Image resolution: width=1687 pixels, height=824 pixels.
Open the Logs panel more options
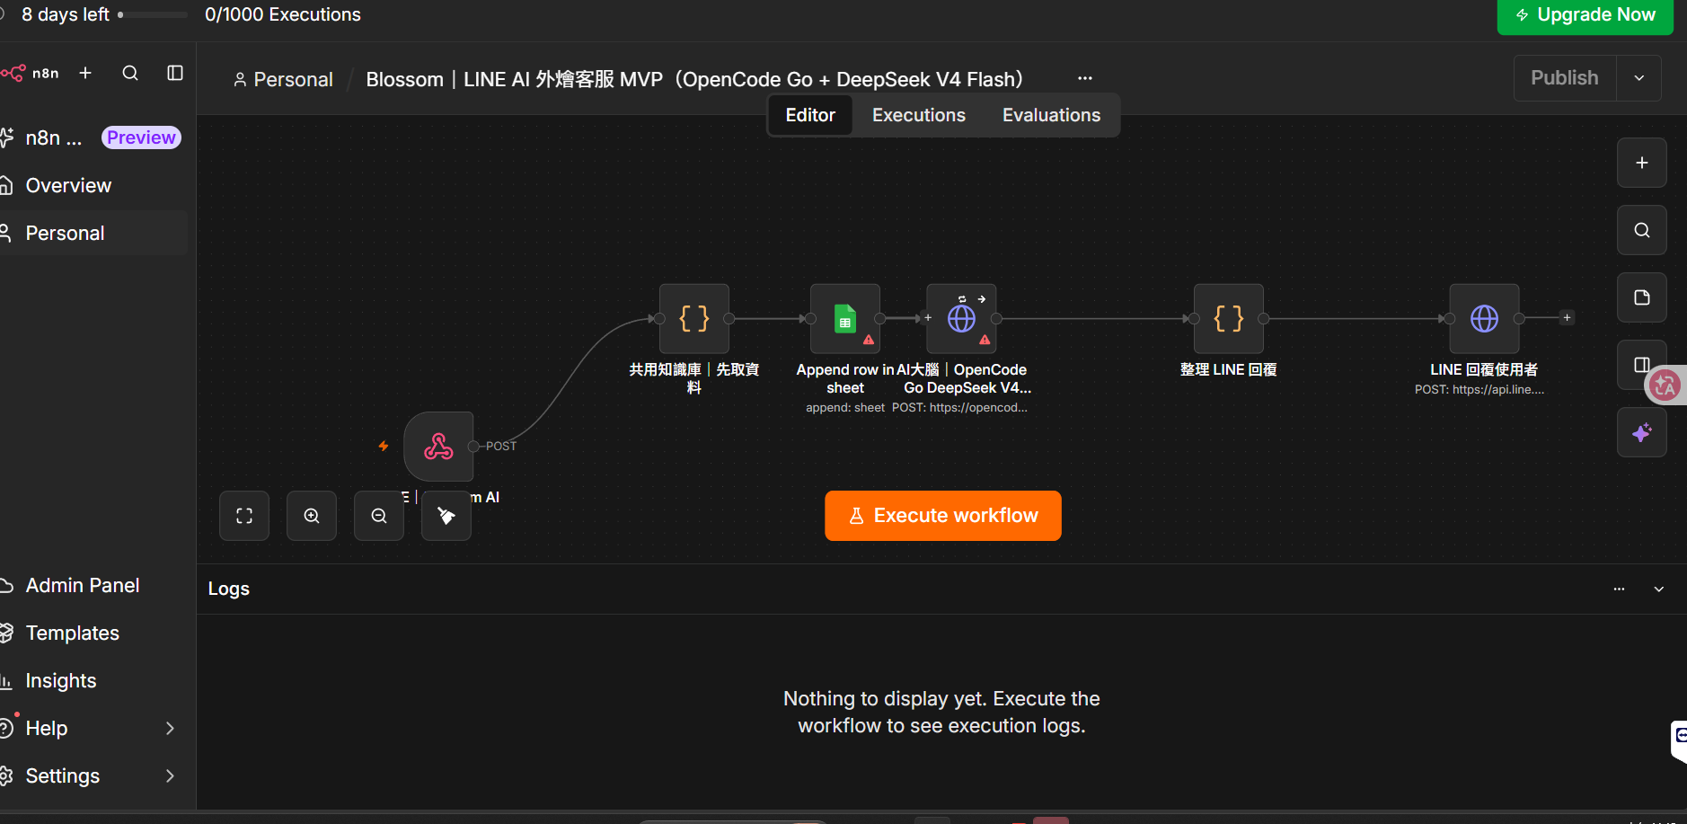[x=1619, y=589]
